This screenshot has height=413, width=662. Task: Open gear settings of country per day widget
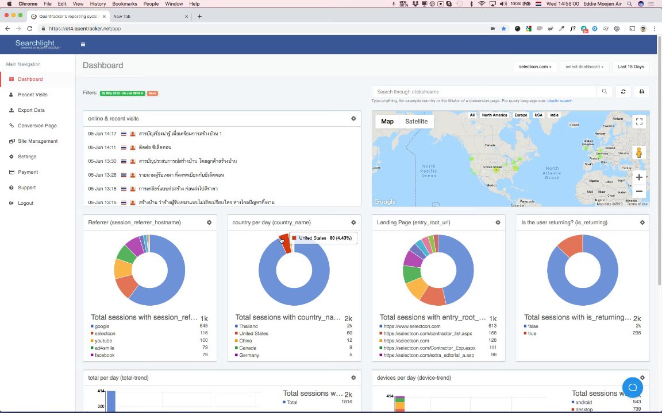[353, 223]
